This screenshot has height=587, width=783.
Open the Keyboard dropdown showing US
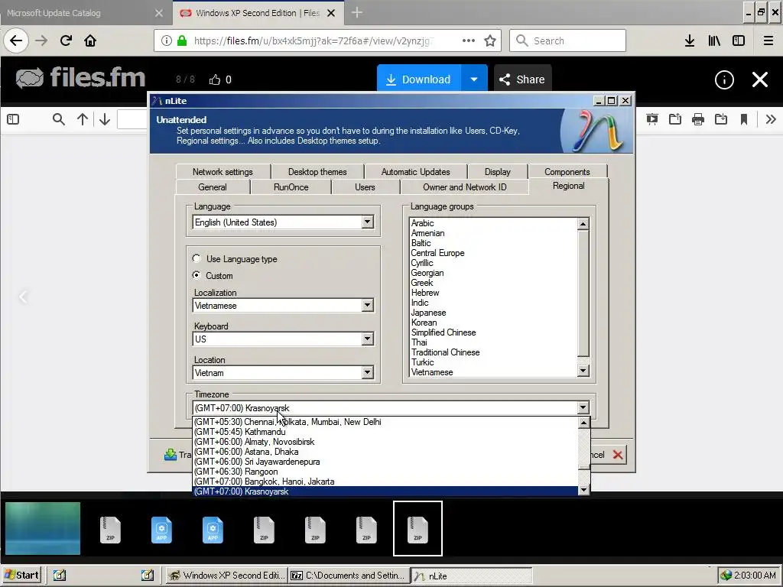click(283, 339)
